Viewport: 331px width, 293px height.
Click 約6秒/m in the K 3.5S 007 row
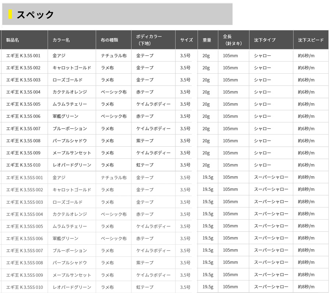coord(306,128)
